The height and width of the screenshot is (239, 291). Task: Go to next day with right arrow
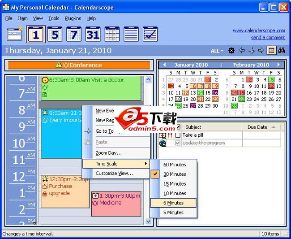click(261, 50)
